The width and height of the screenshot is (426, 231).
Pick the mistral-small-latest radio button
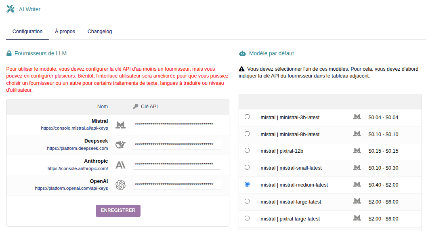[247, 167]
